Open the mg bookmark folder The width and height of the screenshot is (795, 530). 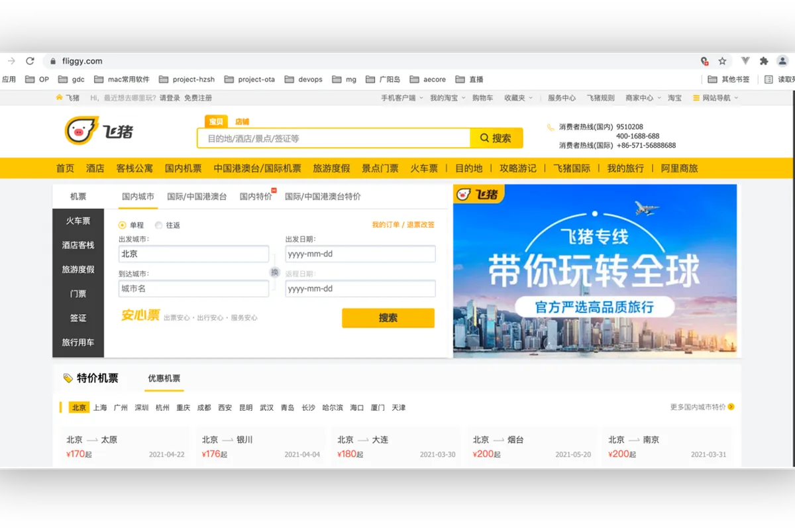pos(344,79)
